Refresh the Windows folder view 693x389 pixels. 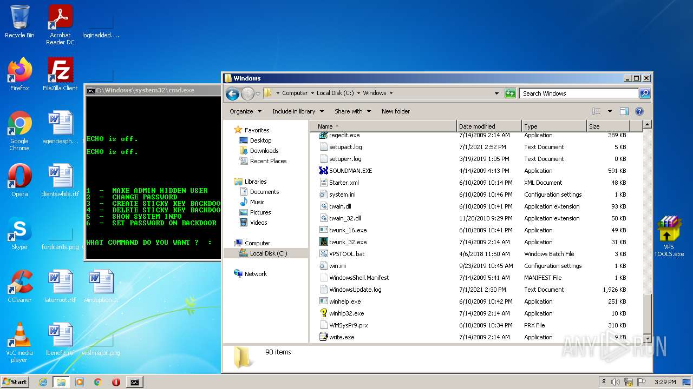coord(510,93)
